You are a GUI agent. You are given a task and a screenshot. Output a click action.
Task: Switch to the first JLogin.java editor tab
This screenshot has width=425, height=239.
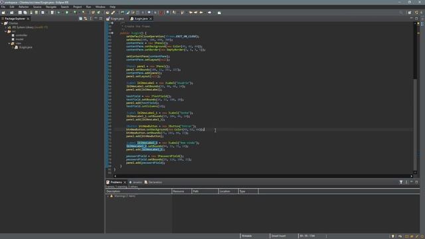(x=116, y=19)
